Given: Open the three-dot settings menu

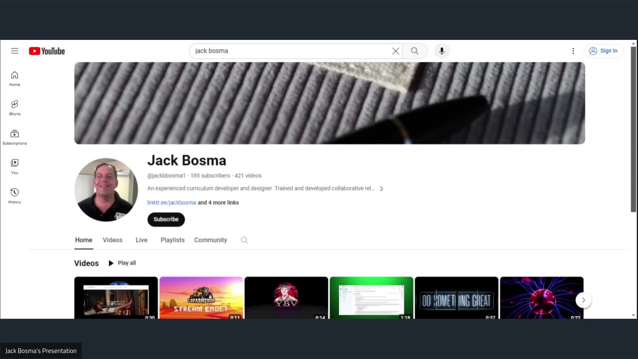Looking at the screenshot, I should click(x=573, y=51).
